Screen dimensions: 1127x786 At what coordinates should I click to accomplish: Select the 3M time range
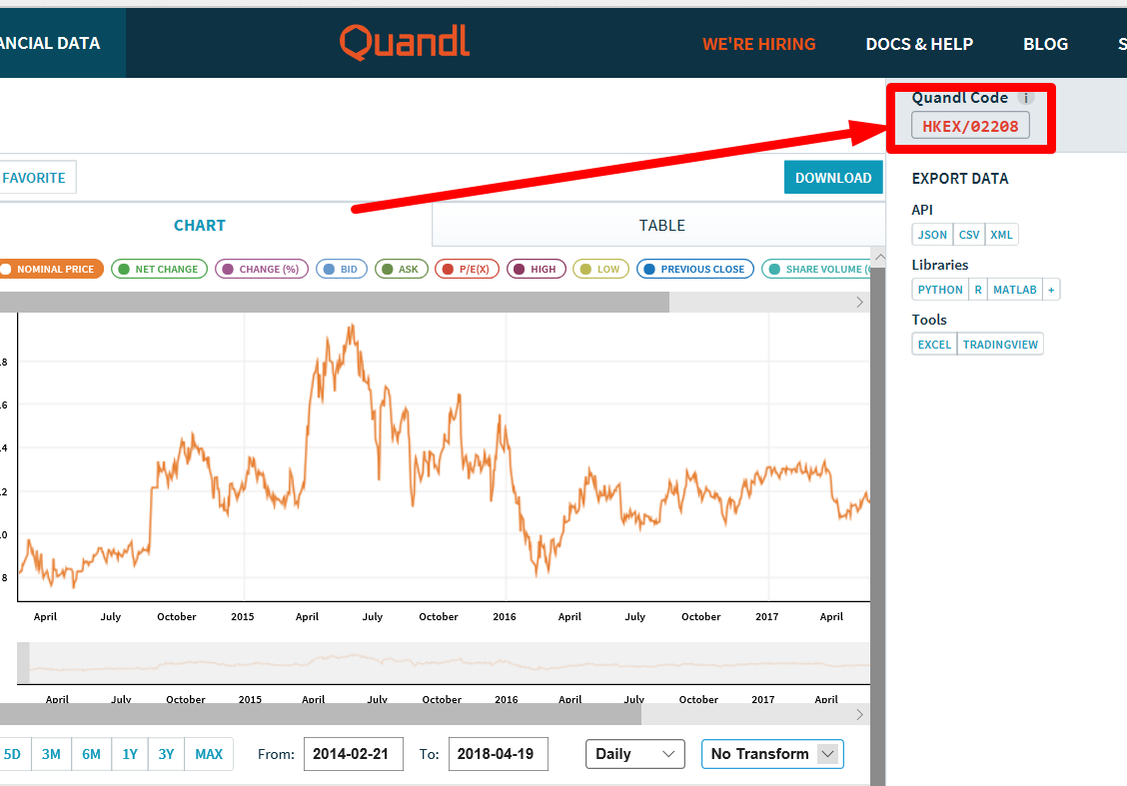51,754
